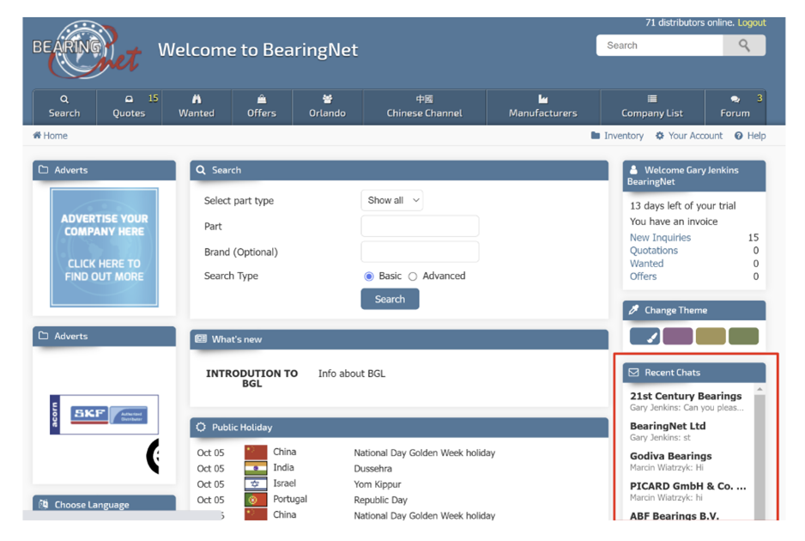The height and width of the screenshot is (541, 805).
Task: Click the factory icon above Manufacturers
Action: coord(542,99)
